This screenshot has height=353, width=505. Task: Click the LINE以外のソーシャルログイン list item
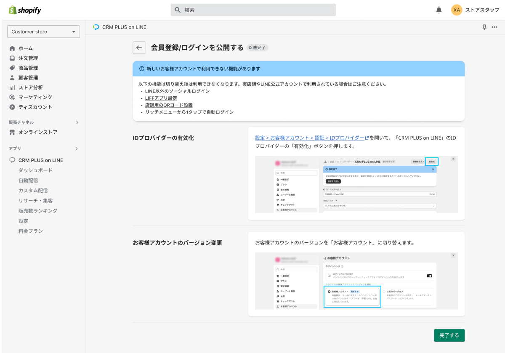pos(177,91)
